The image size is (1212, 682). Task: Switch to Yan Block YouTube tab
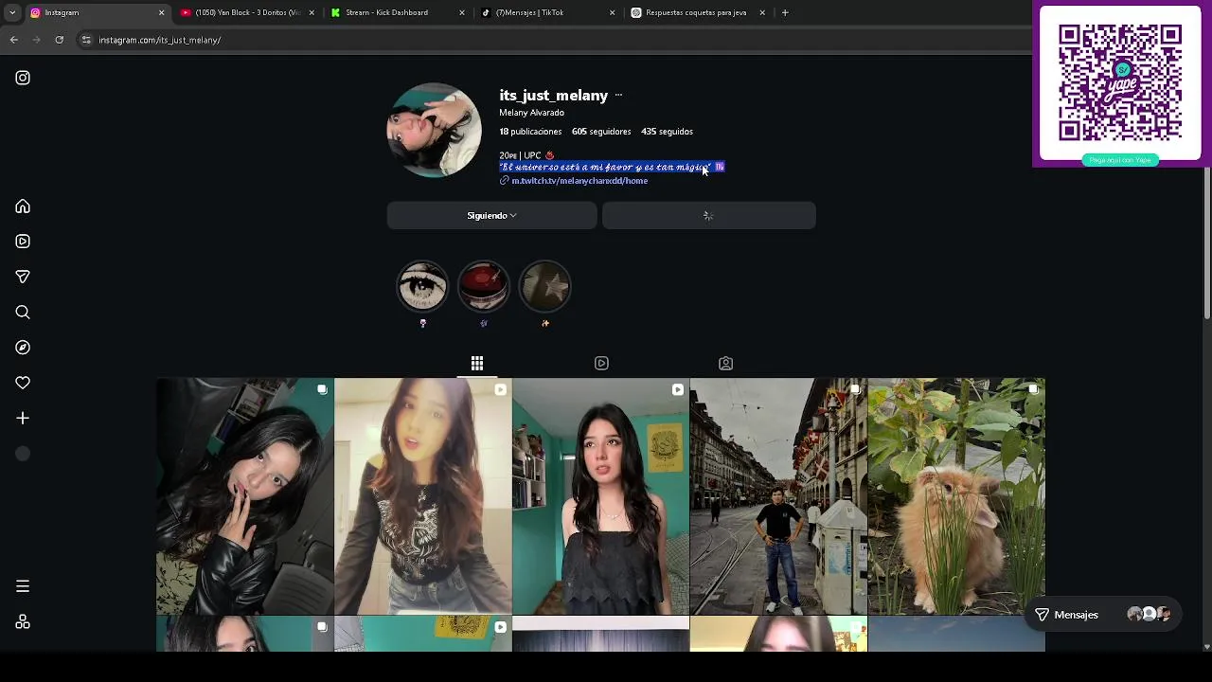(247, 12)
